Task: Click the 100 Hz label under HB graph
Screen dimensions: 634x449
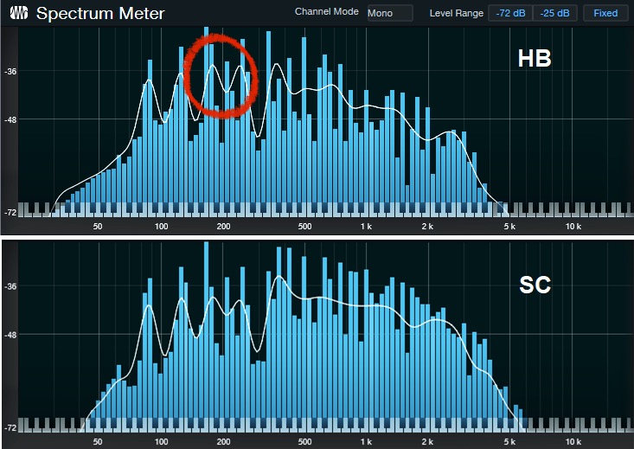Action: tap(162, 227)
